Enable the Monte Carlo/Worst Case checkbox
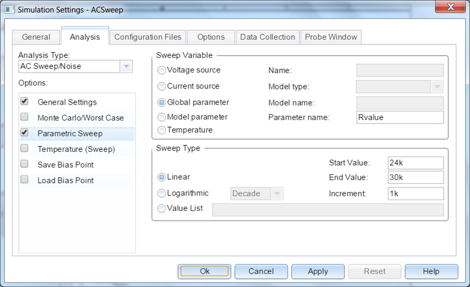The image size is (470, 287). [24, 117]
